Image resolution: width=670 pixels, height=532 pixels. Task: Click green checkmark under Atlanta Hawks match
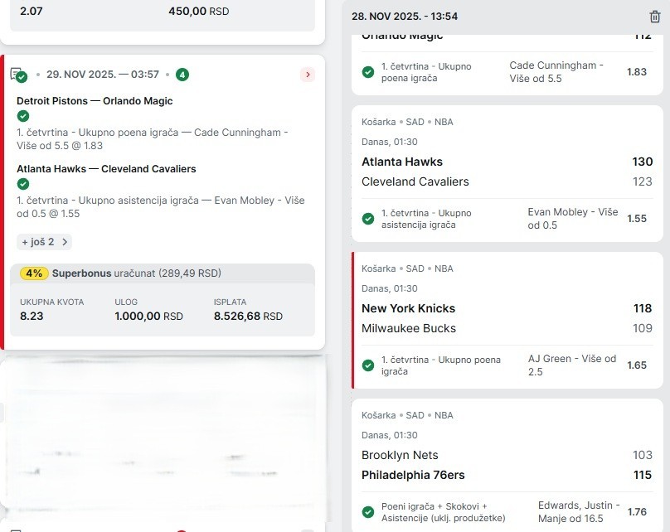click(x=23, y=184)
